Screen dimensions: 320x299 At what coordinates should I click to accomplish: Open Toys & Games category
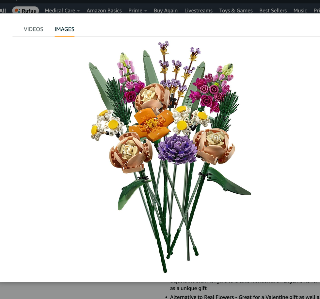(236, 11)
